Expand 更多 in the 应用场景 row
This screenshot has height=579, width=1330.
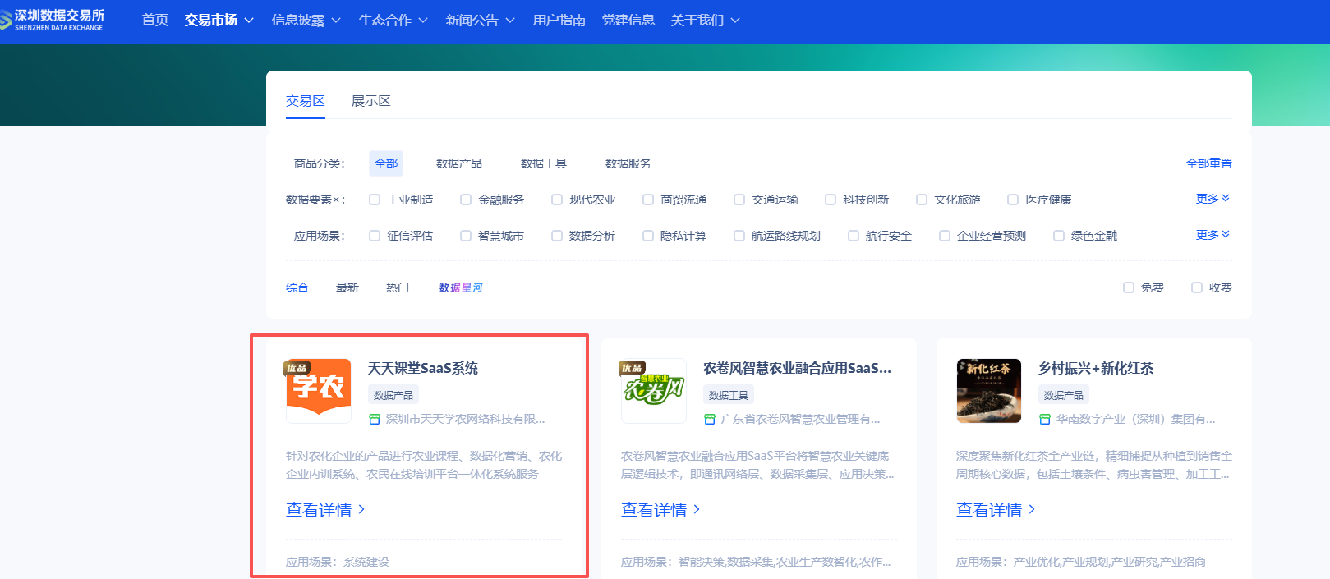[x=1213, y=235]
